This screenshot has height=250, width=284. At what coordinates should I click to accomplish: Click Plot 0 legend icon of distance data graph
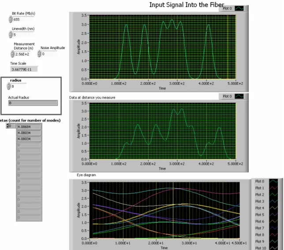[239, 96]
